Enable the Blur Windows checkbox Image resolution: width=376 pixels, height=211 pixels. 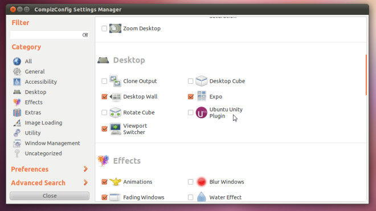coord(190,182)
